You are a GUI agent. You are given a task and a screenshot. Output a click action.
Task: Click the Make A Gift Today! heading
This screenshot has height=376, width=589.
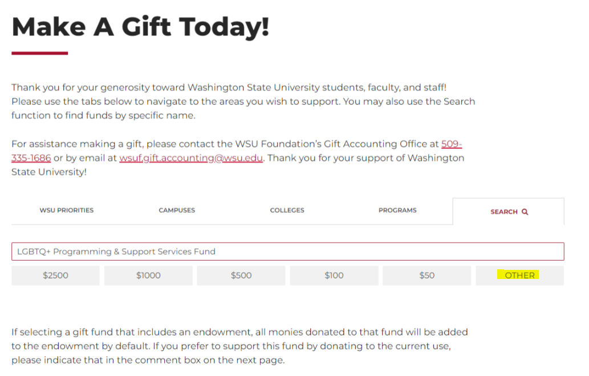point(140,27)
